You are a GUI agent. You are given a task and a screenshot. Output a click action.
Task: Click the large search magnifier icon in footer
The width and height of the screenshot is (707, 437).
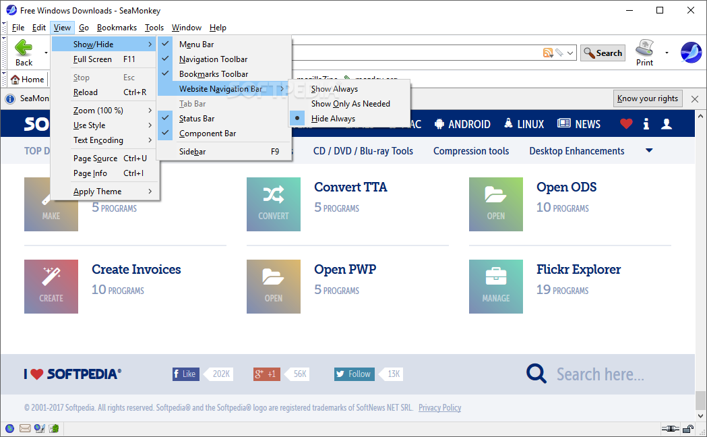point(536,374)
